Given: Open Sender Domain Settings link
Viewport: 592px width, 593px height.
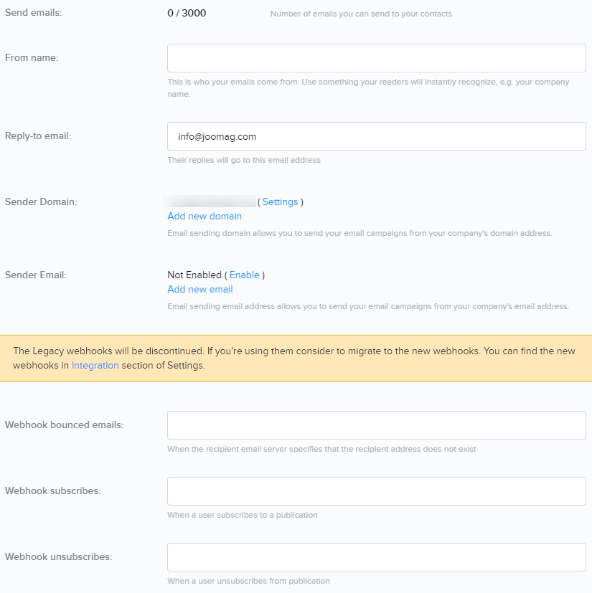Looking at the screenshot, I should (280, 202).
